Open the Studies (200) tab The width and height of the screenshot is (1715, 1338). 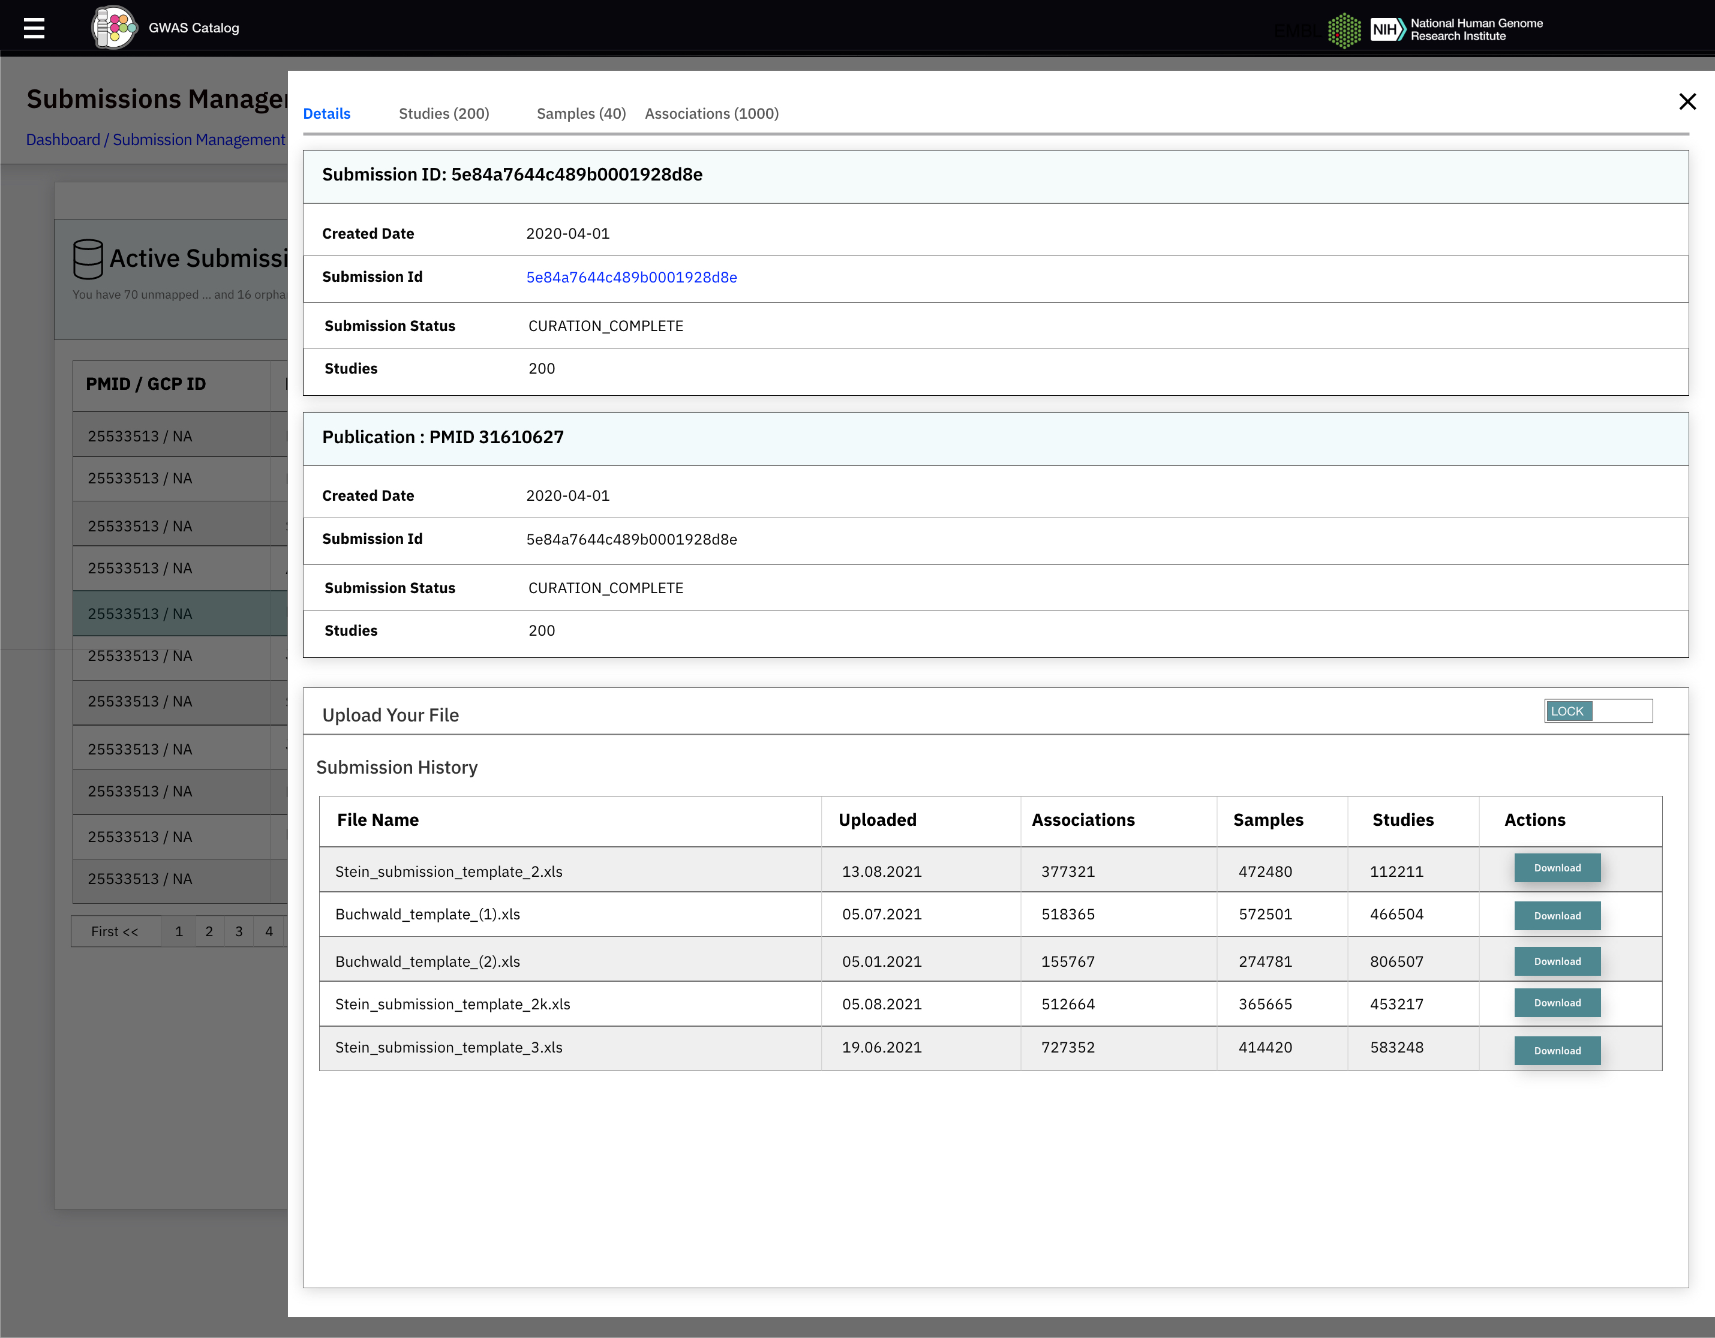click(444, 114)
